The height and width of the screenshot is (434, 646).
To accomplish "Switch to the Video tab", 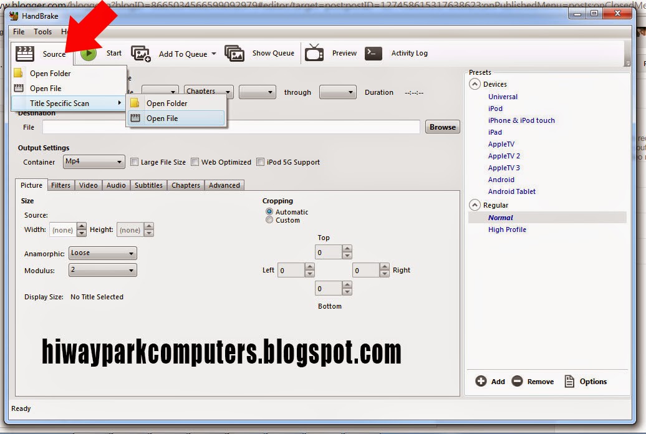I will (x=88, y=185).
